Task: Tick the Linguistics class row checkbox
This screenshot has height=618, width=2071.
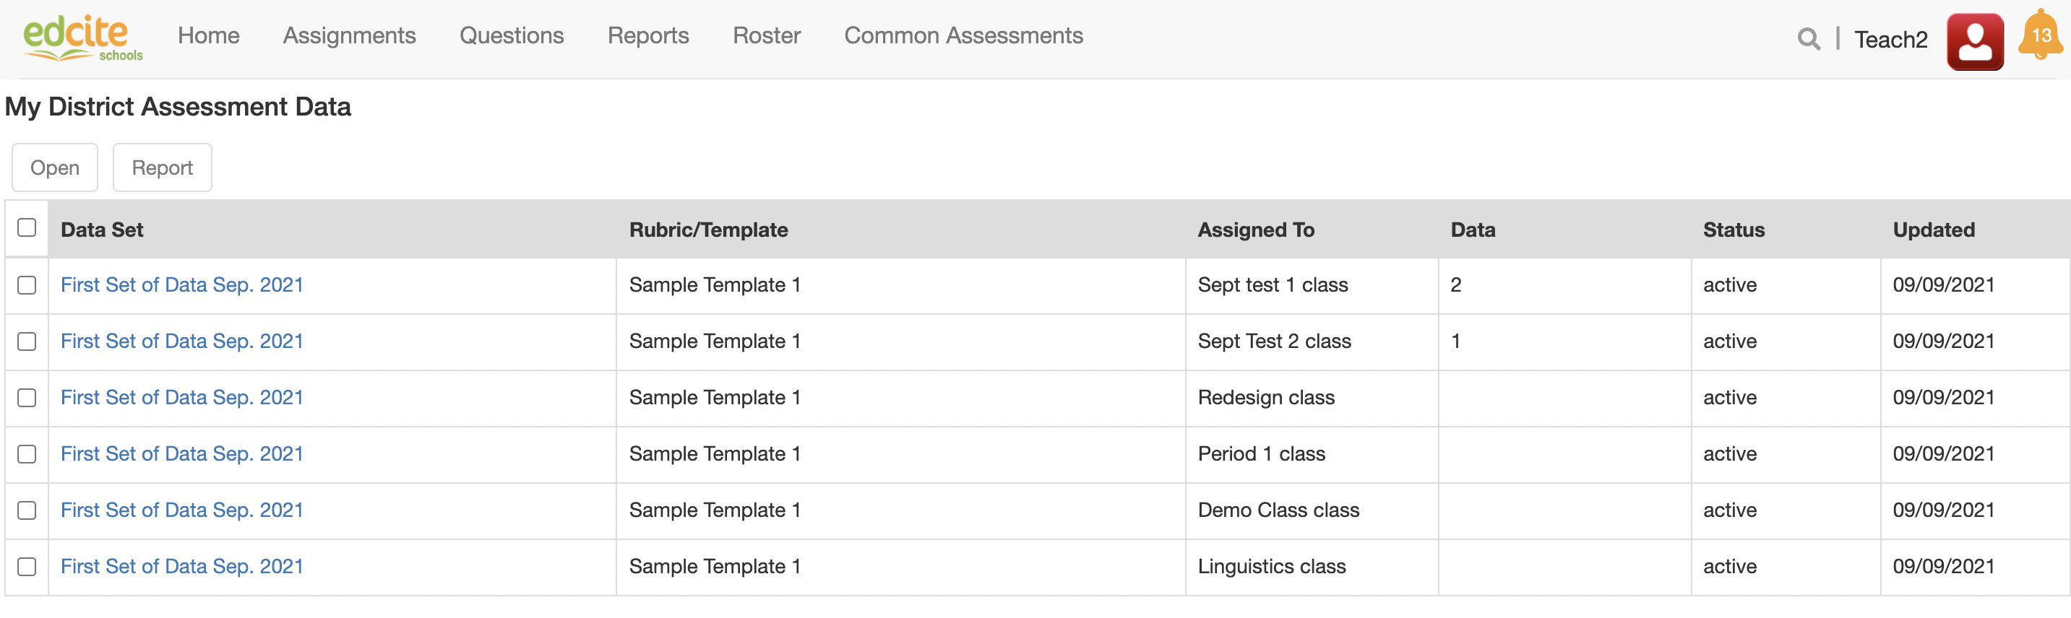Action: coord(27,567)
